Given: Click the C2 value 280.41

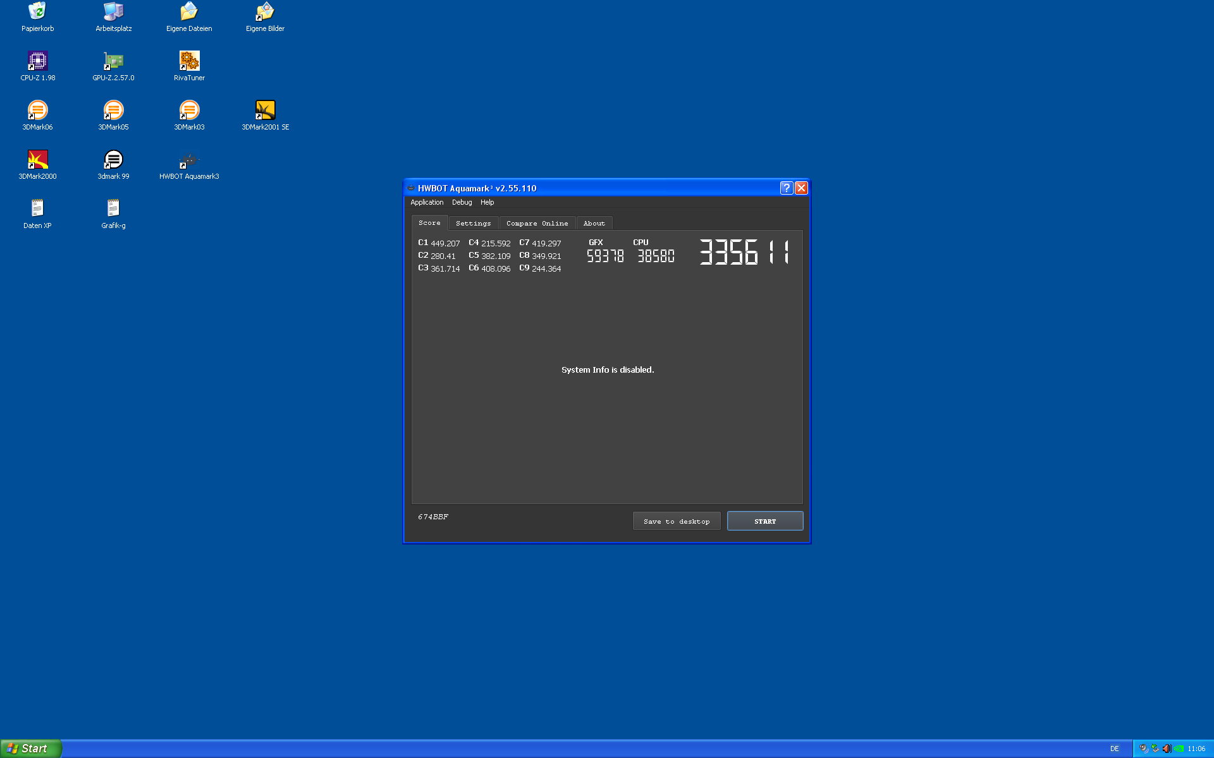Looking at the screenshot, I should [x=443, y=256].
